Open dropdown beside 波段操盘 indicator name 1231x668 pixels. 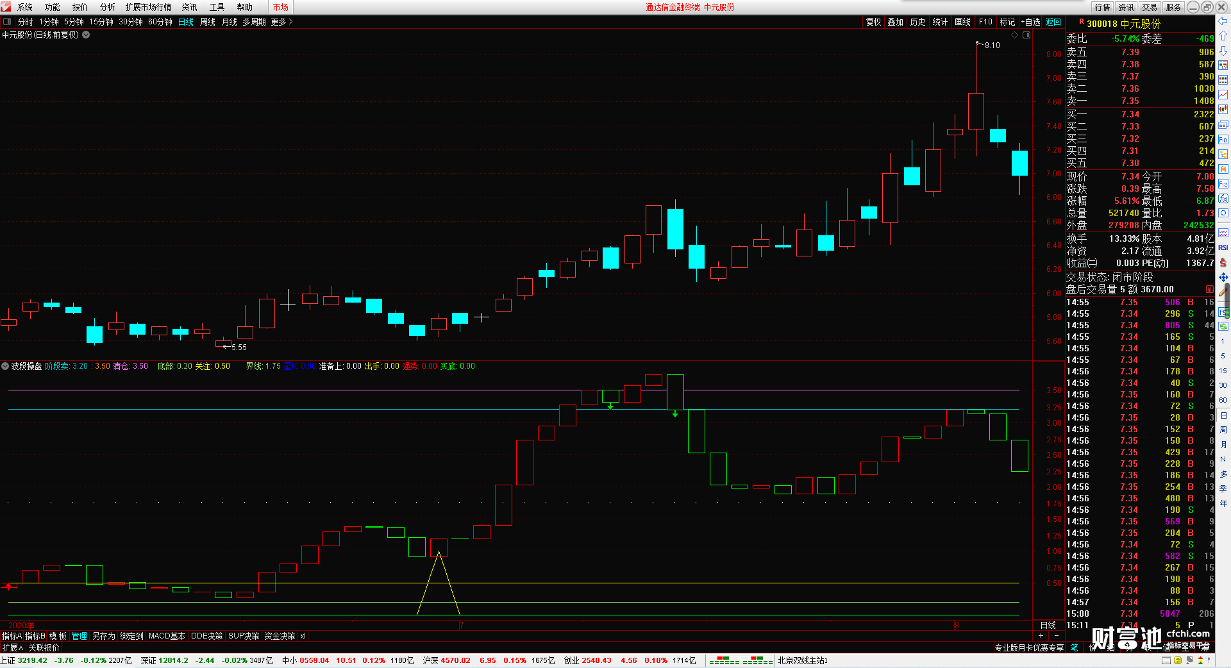pyautogui.click(x=6, y=366)
